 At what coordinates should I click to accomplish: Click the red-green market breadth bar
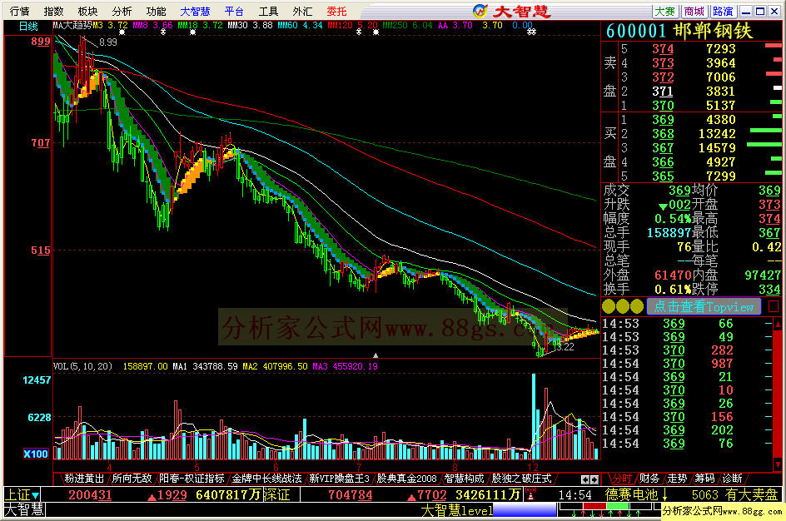pos(606,506)
